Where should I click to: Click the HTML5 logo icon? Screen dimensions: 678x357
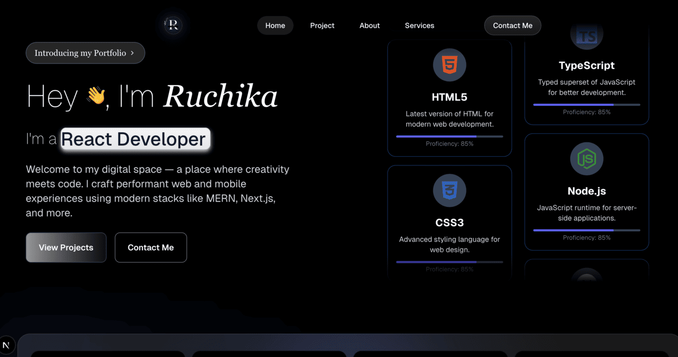[x=449, y=65]
